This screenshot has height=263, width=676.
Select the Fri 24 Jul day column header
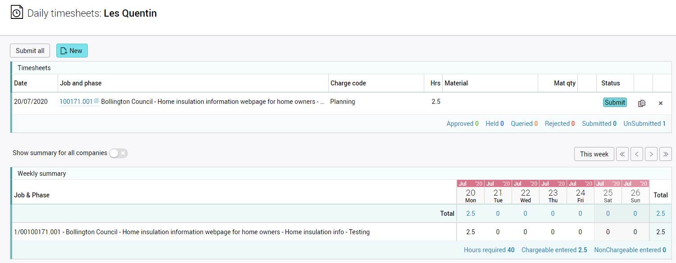pyautogui.click(x=581, y=195)
